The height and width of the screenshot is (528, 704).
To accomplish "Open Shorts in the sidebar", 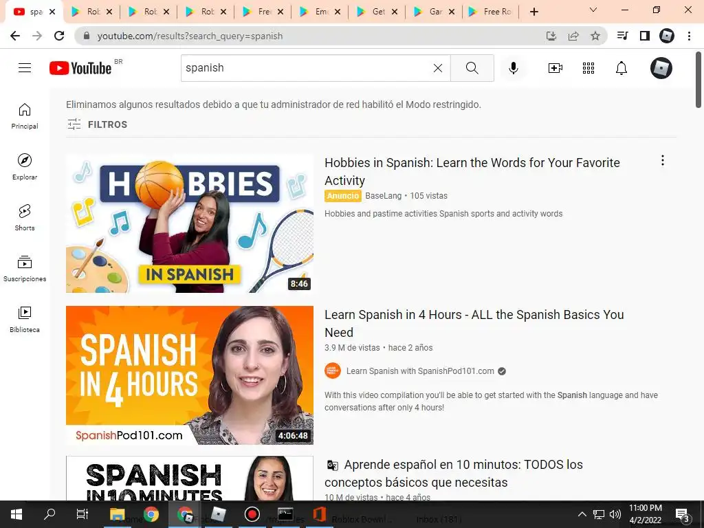I will click(x=25, y=218).
